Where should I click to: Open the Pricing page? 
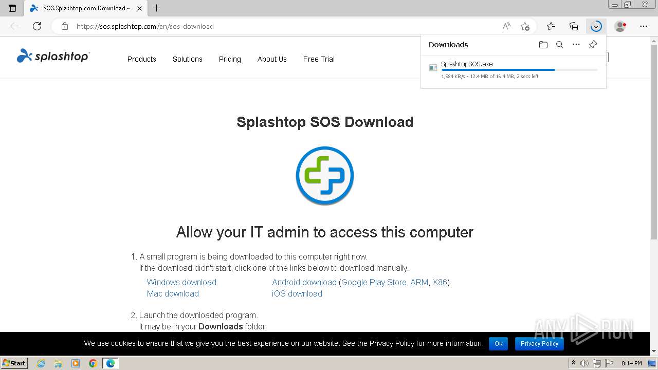coord(230,59)
